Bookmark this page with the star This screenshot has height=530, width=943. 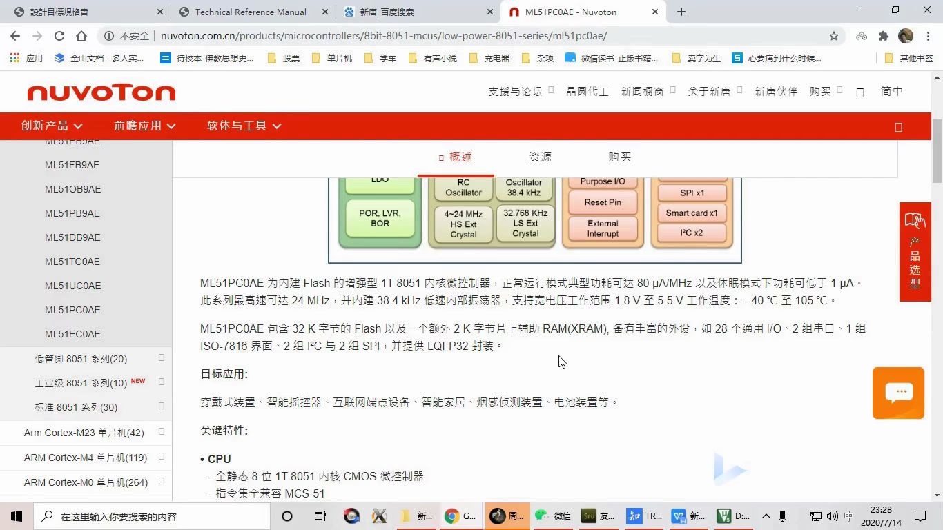click(x=834, y=36)
